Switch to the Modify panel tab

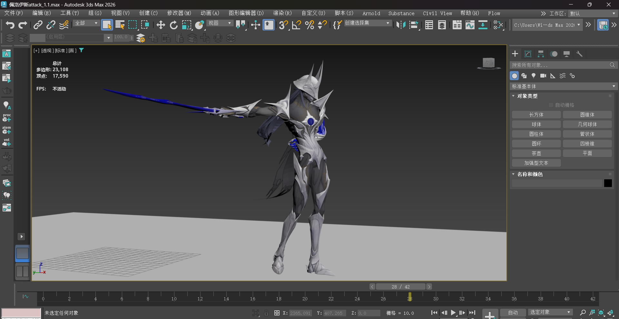coord(528,54)
